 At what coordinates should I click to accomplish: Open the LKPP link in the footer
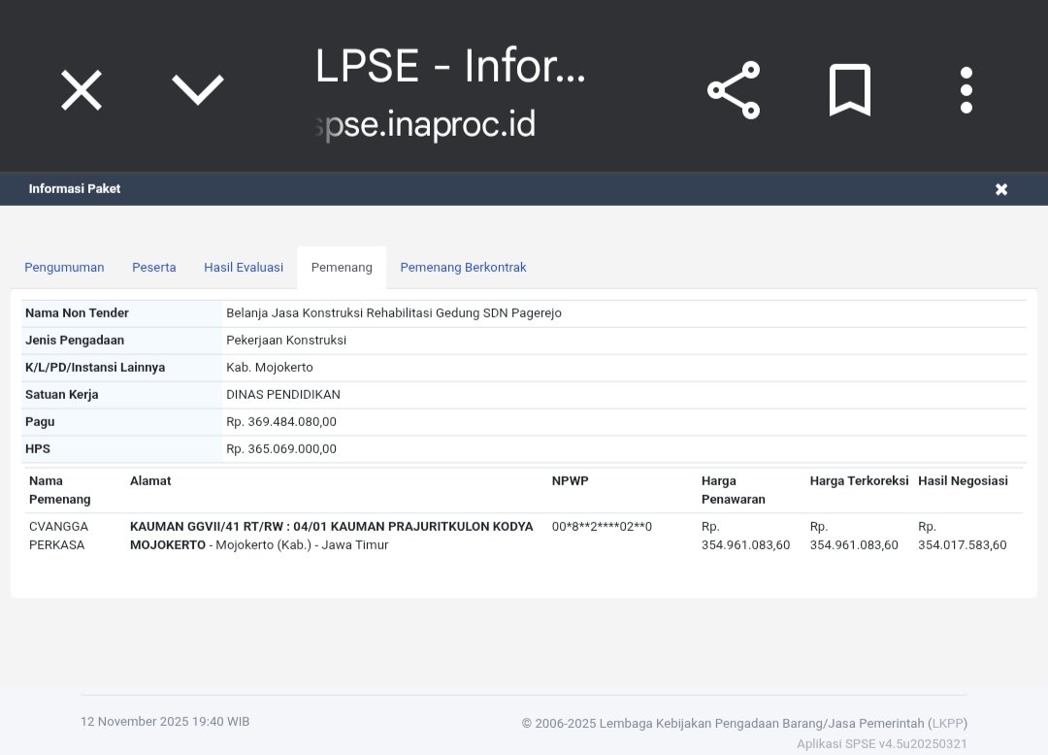(947, 723)
